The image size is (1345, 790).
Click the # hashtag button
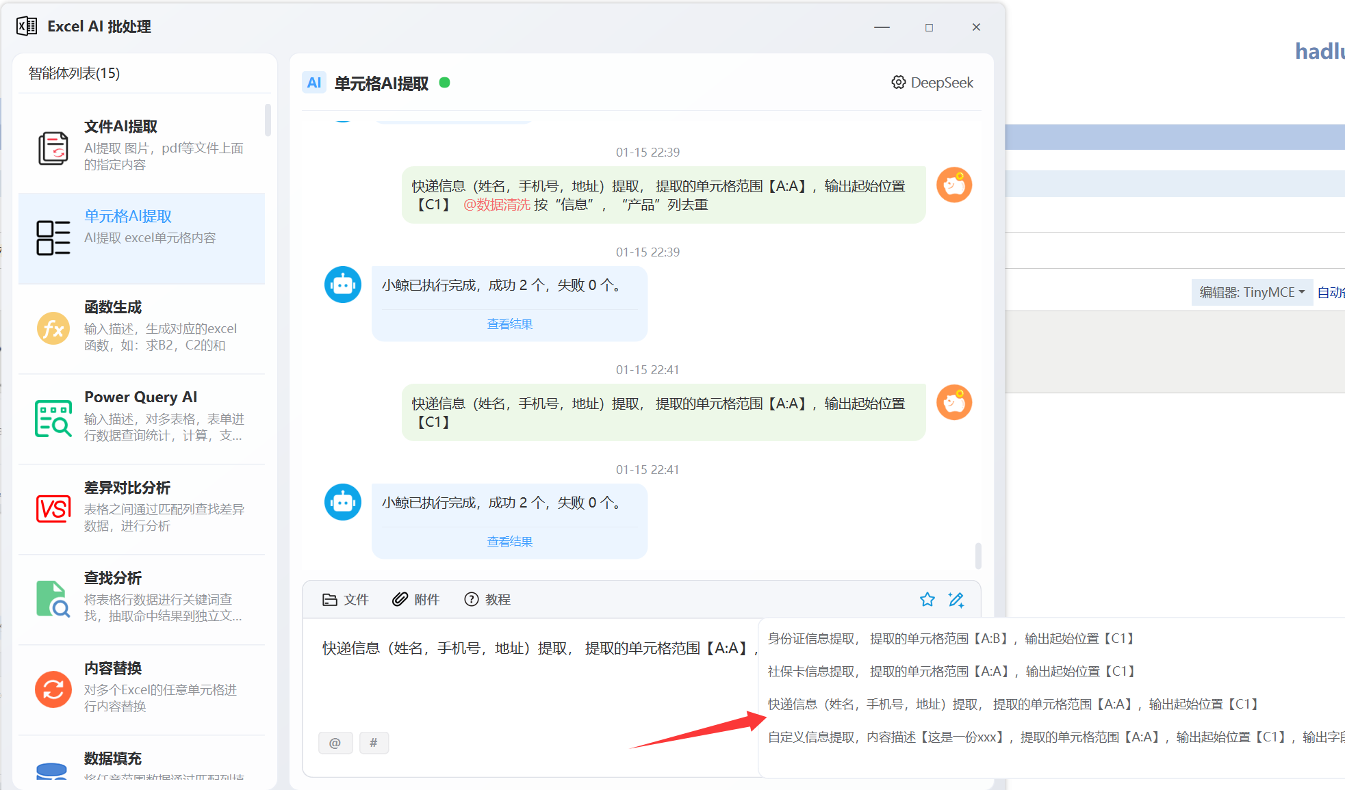pyautogui.click(x=374, y=743)
